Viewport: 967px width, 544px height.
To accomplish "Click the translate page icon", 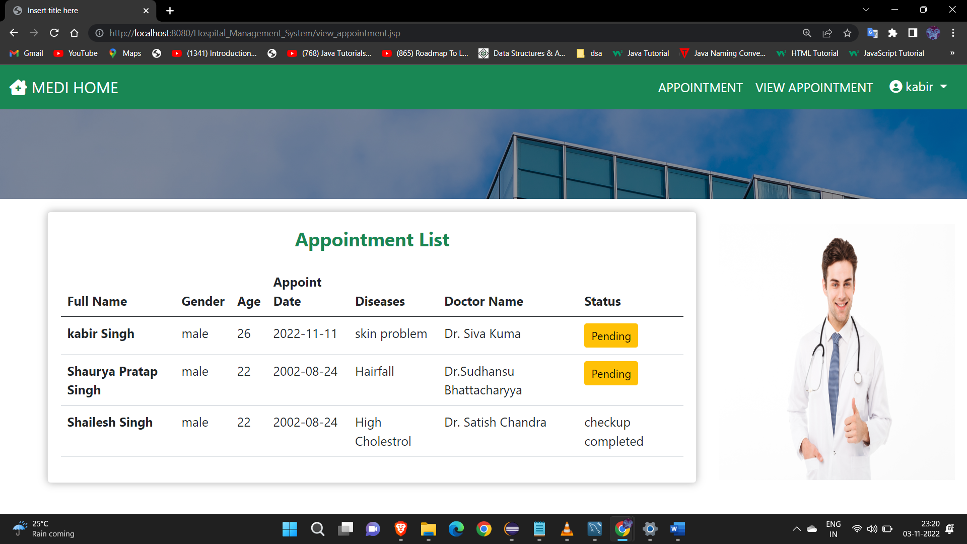I will click(873, 33).
